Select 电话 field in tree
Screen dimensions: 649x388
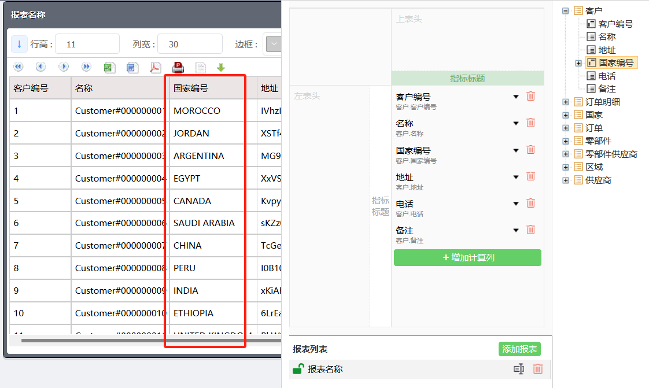pyautogui.click(x=602, y=76)
